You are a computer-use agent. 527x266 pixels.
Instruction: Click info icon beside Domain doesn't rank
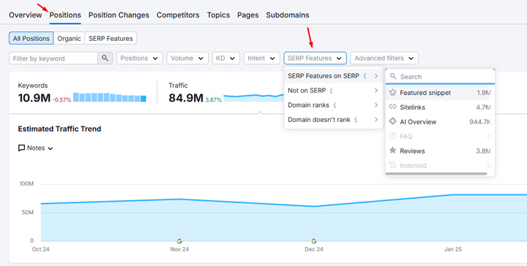click(x=356, y=120)
